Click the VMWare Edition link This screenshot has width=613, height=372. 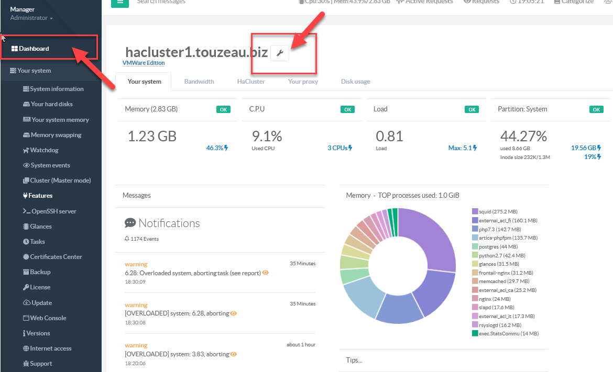[144, 63]
